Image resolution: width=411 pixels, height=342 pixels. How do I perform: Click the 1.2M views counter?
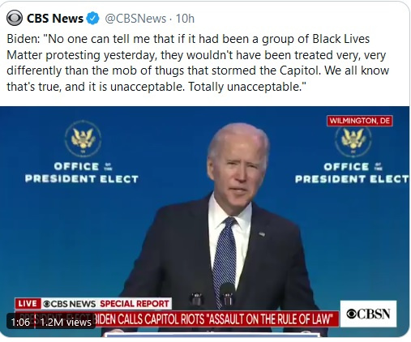[x=66, y=322]
